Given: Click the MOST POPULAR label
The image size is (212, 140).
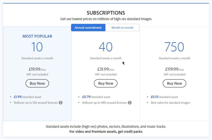Looking at the screenshot, I should coord(37,36).
